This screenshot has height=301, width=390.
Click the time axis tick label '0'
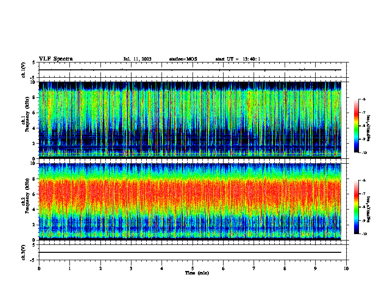coord(39,269)
